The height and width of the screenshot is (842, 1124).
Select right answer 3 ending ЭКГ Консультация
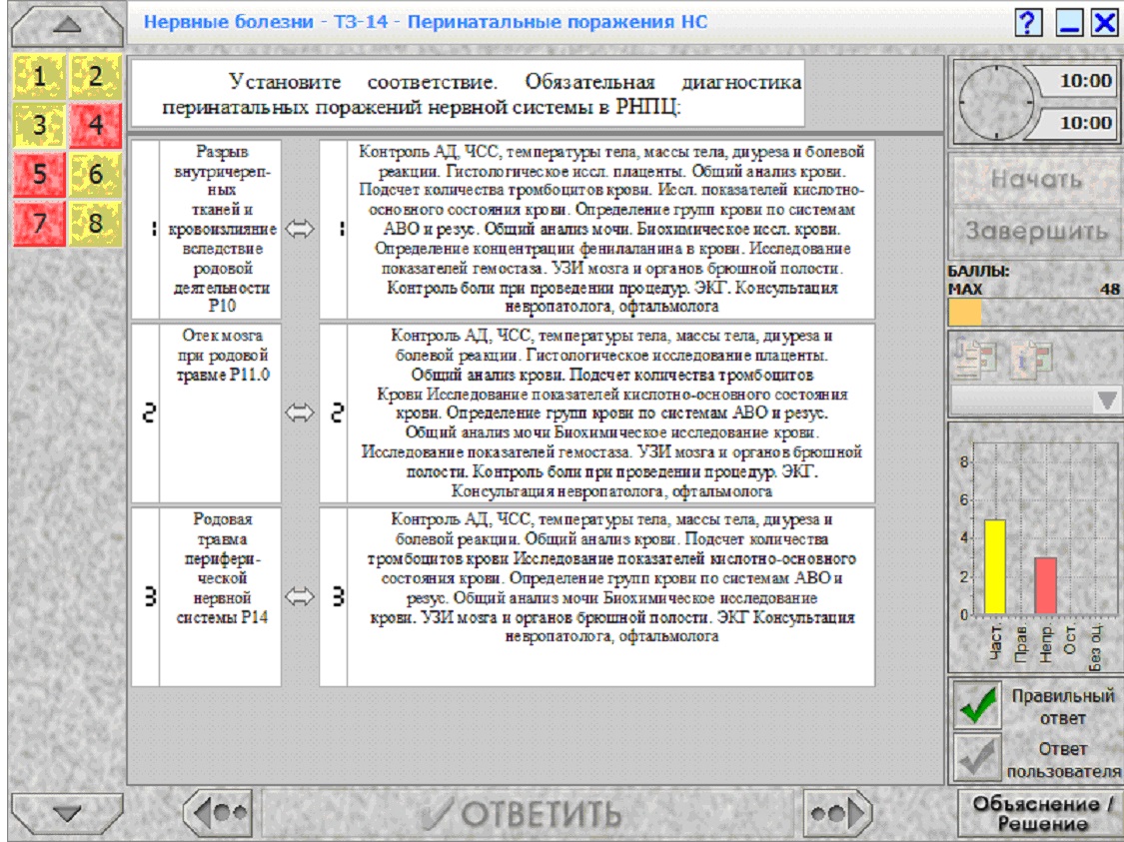coord(611,596)
